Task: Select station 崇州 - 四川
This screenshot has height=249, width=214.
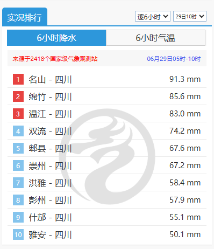Action: coord(50,165)
